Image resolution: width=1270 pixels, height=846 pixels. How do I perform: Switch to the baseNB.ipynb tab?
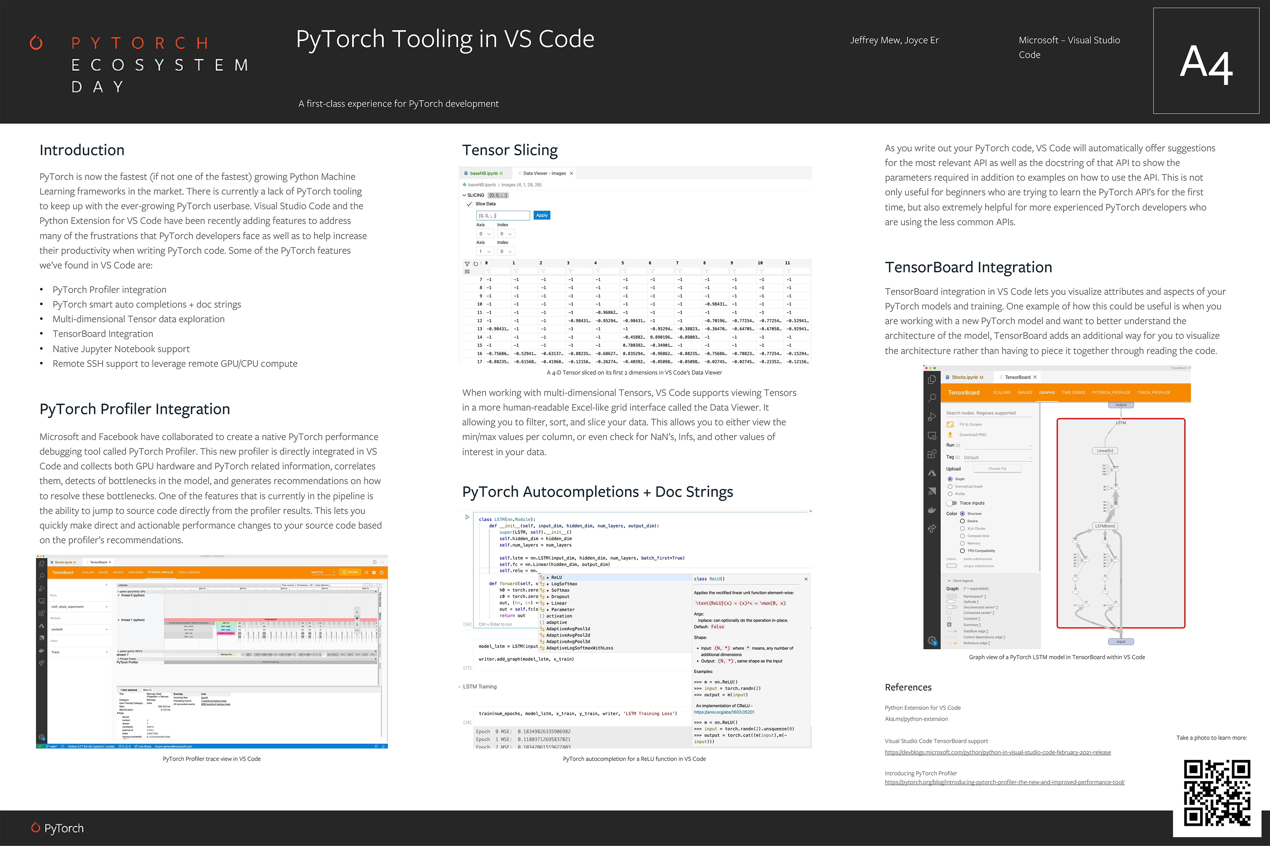click(x=484, y=173)
